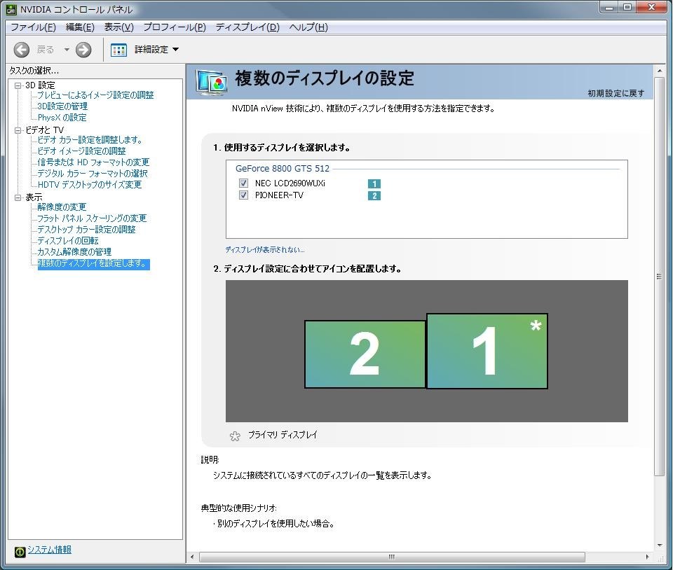680x570 pixels.
Task: Uncheck the PIONEER-TV checkbox
Action: tap(244, 195)
